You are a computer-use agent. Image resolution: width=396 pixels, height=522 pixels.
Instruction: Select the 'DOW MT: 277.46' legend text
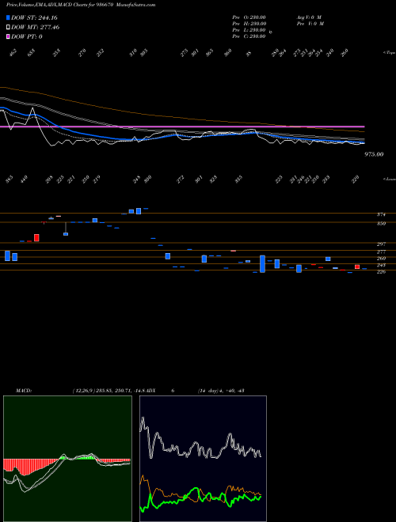coord(36,28)
